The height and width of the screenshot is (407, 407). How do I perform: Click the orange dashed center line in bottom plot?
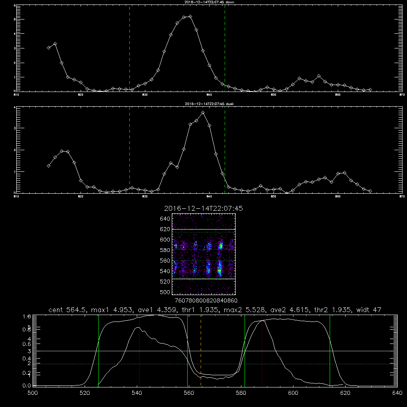201,350
